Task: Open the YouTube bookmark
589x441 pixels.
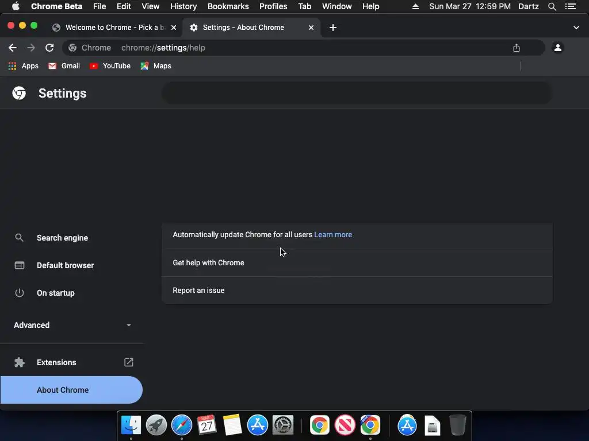Action: coord(110,66)
